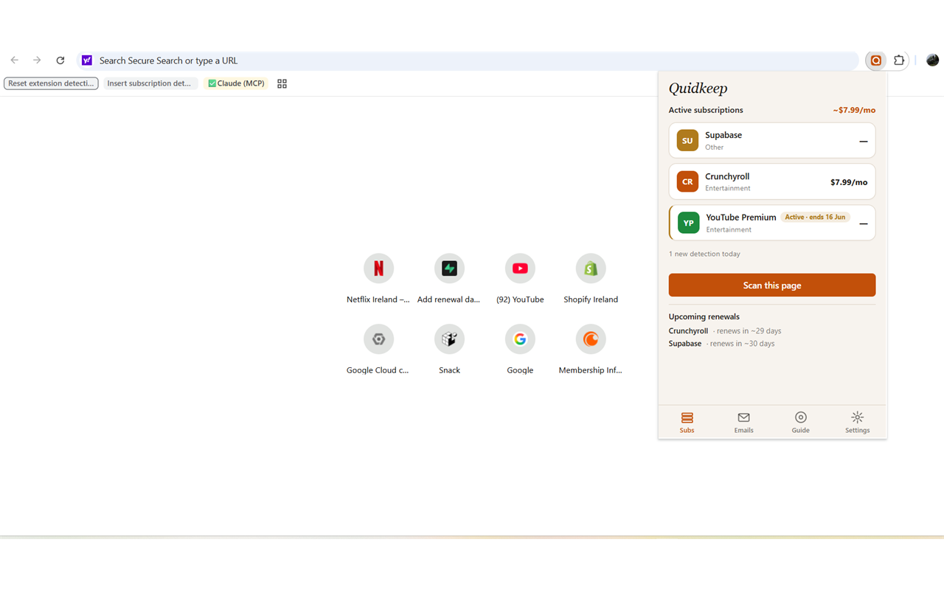Click the Reset extension detection bookmark
This screenshot has width=944, height=590.
pos(51,83)
